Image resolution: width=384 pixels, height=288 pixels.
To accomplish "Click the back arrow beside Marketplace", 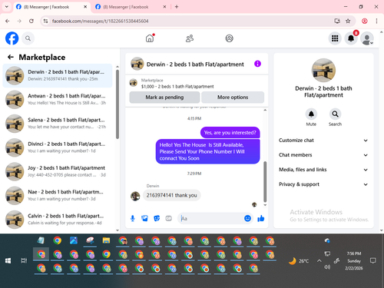I will coord(11,57).
